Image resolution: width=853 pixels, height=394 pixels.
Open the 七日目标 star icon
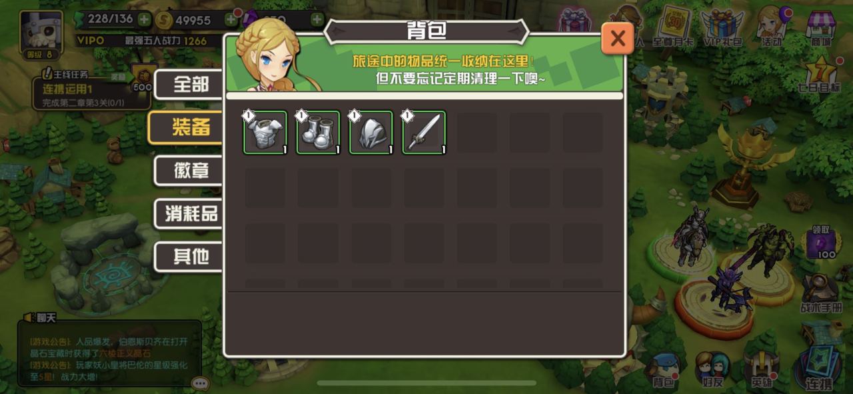821,73
